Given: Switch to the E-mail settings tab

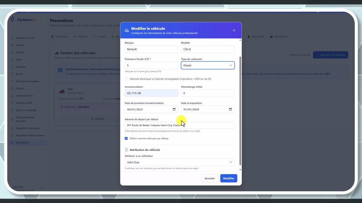Looking at the screenshot, I should click(100, 37).
